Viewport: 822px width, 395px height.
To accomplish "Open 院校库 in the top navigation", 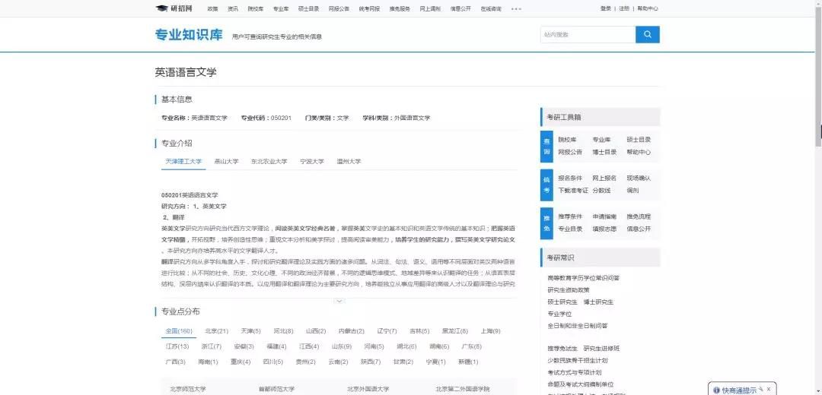I will point(256,9).
